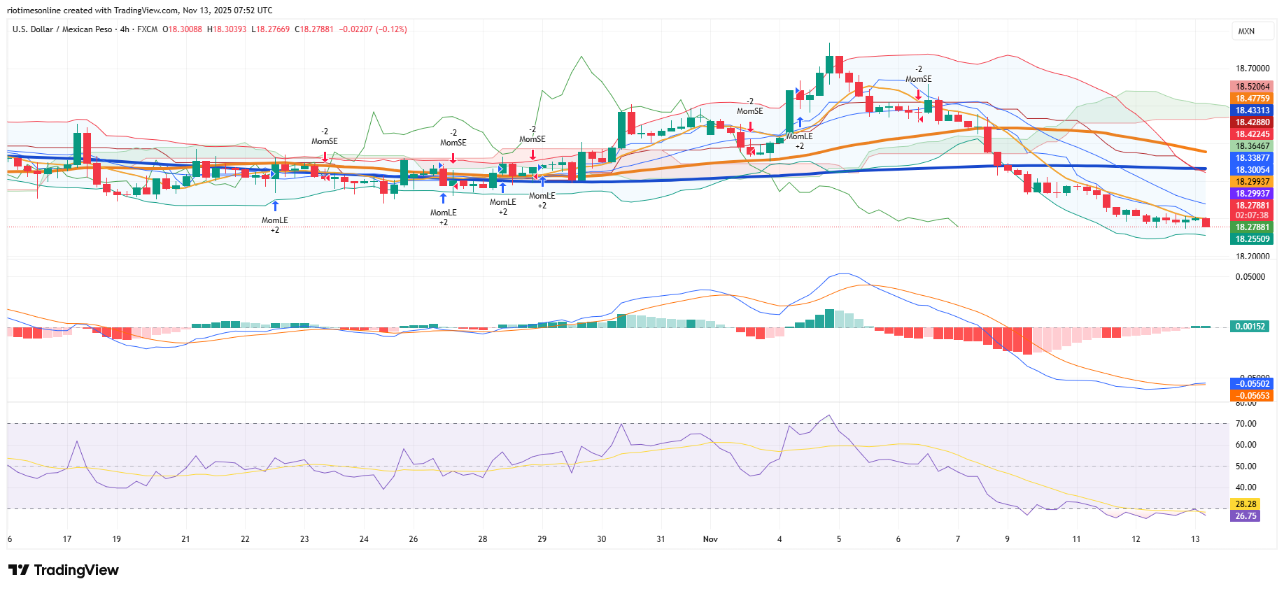Click the RSI axis label 40.00
Image resolution: width=1284 pixels, height=591 pixels.
1246,487
